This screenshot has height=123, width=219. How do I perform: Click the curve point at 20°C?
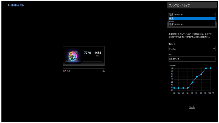click(174, 88)
